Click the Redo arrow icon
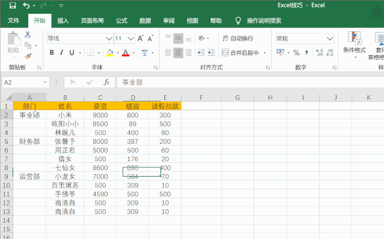This screenshot has width=384, height=239. tap(43, 5)
